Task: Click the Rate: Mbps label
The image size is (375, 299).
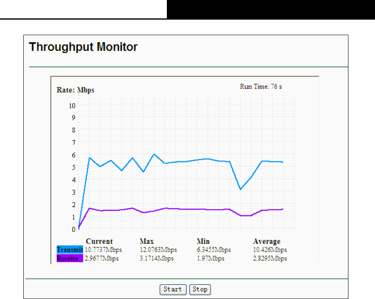Action: pyautogui.click(x=75, y=90)
